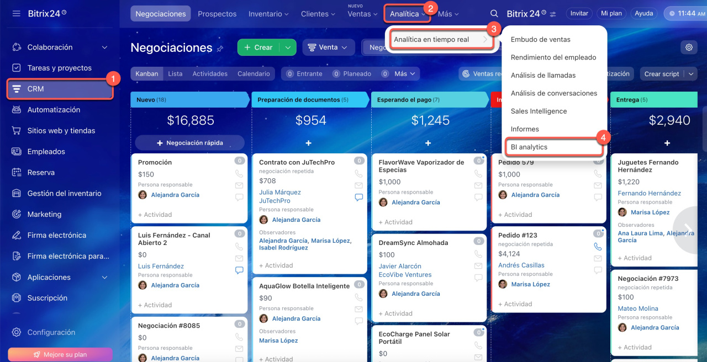The width and height of the screenshot is (707, 362).
Task: Switch to the Calendario view tab
Action: (x=254, y=73)
